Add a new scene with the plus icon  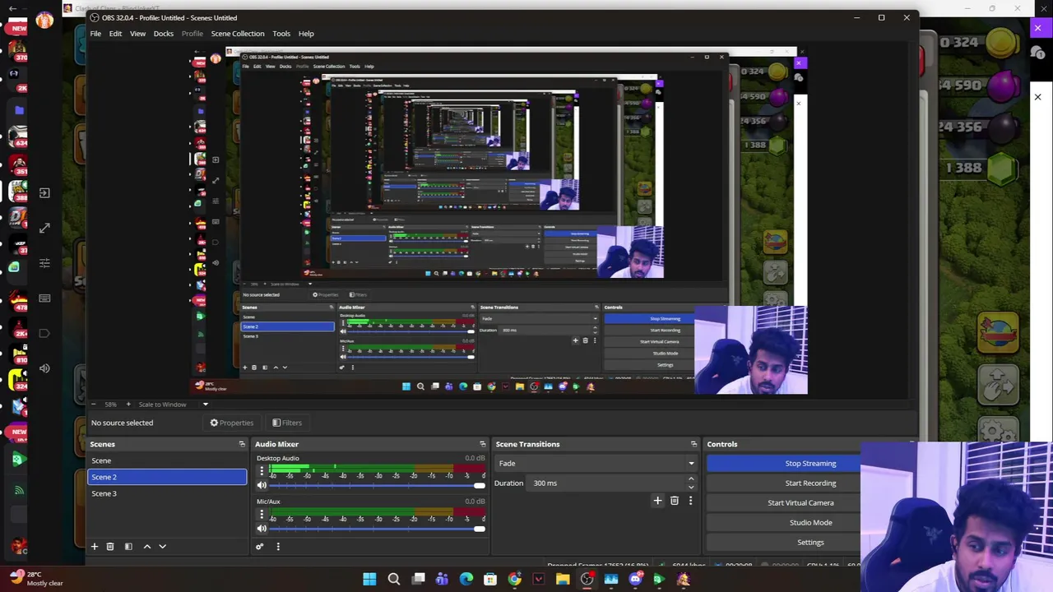[x=94, y=546]
